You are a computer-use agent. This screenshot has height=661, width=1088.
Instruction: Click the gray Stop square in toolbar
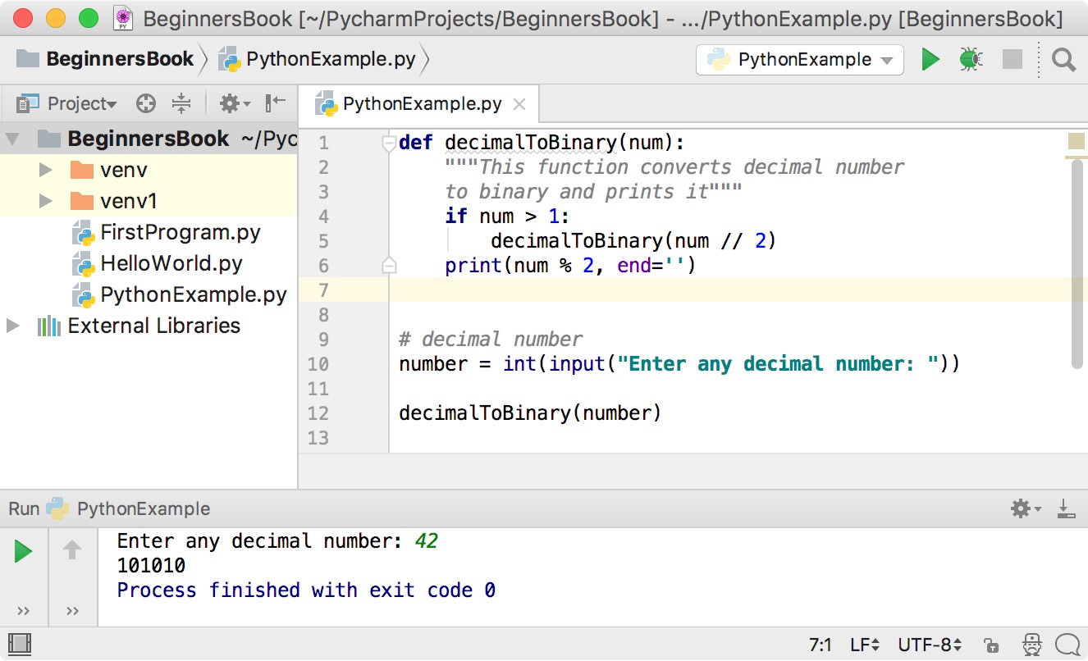point(1013,59)
